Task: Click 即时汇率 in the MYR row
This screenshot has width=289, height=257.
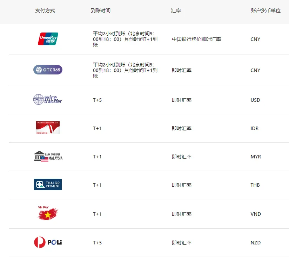Action: coord(182,157)
